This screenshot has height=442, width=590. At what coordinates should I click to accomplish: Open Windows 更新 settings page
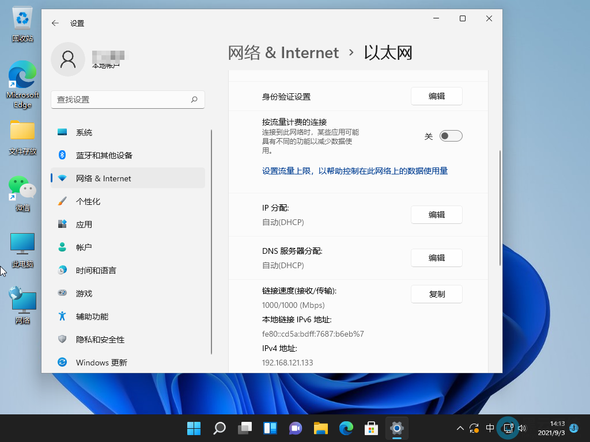(x=101, y=363)
